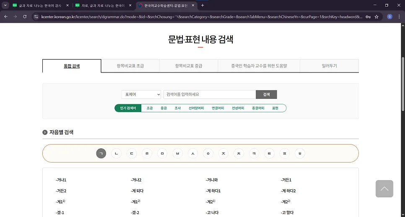Select the 선어말어미 filter

point(196,108)
